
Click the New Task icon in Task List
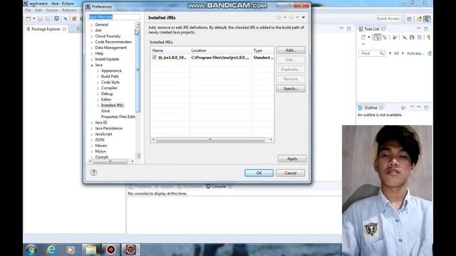point(363,37)
